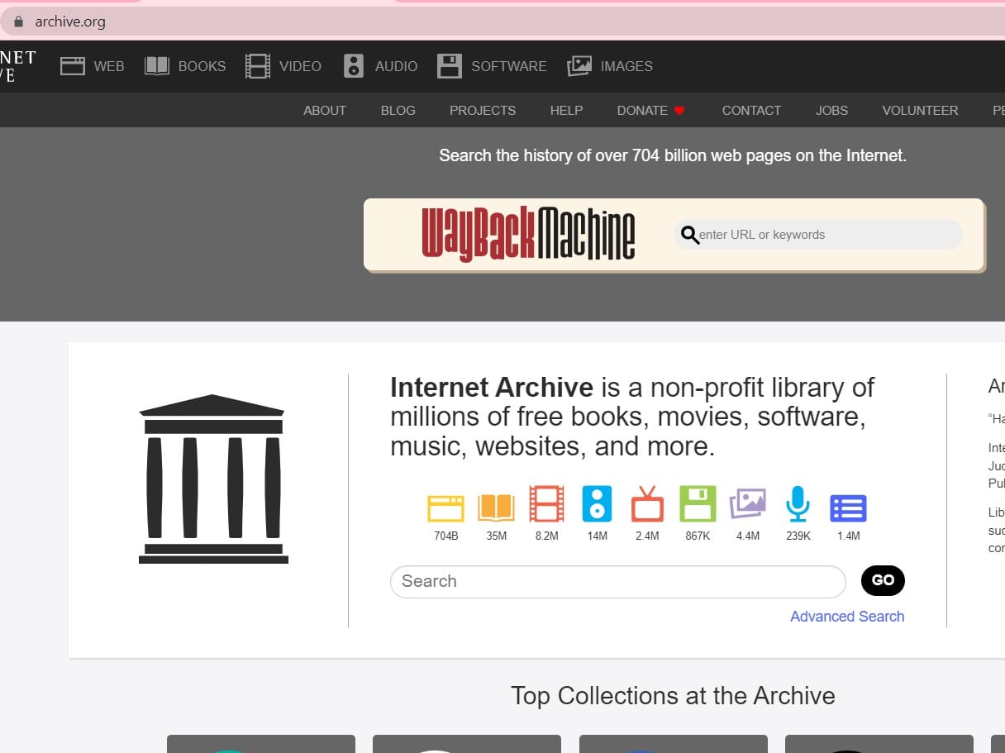The height and width of the screenshot is (753, 1005).
Task: Open the Images icon in top nav
Action: (x=579, y=66)
